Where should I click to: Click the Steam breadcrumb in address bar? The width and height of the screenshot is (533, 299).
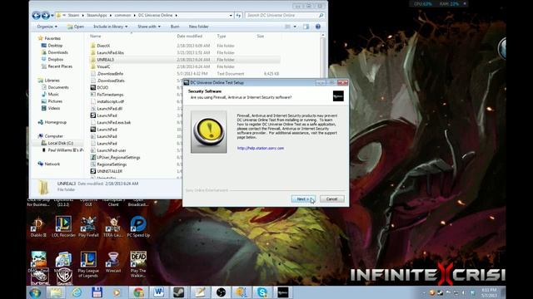[73, 15]
